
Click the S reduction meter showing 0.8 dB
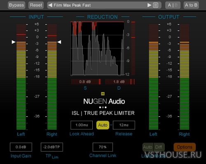(86, 82)
